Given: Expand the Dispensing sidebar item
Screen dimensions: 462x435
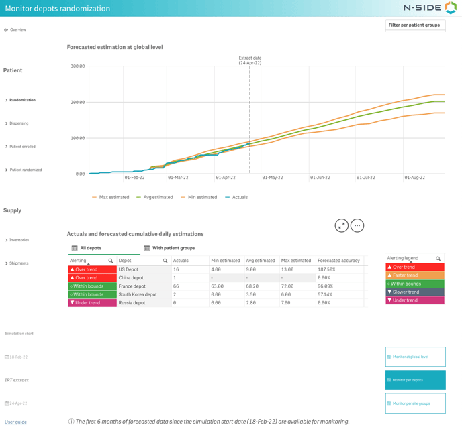Looking at the screenshot, I should pyautogui.click(x=19, y=123).
